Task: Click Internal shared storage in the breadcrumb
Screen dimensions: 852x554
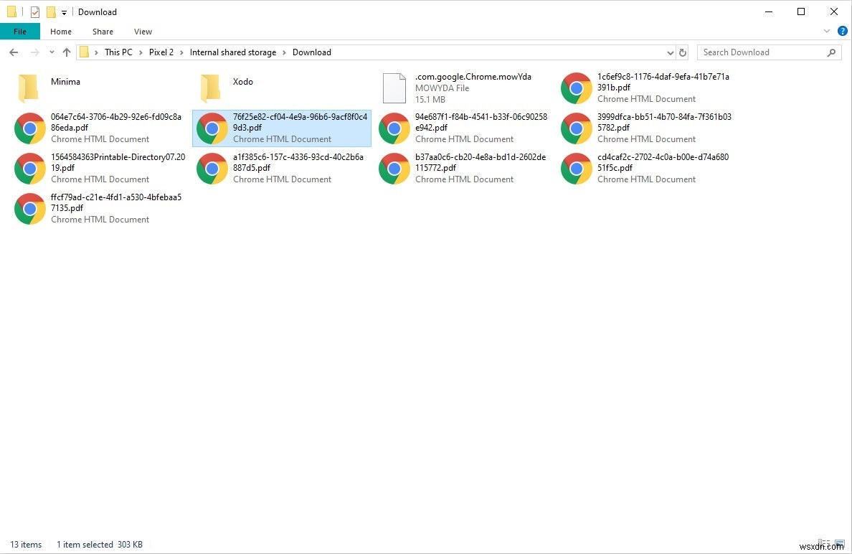Action: click(x=233, y=52)
